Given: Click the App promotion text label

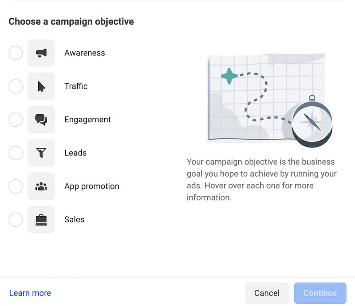Looking at the screenshot, I should (x=92, y=186).
